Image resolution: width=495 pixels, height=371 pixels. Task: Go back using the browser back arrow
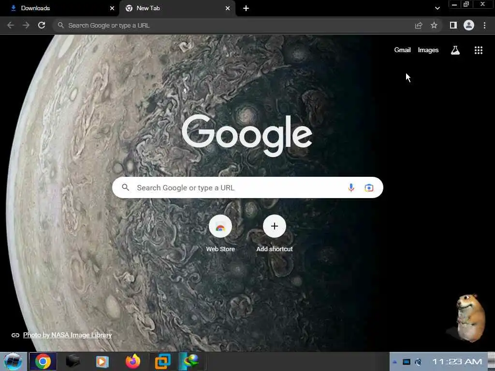(x=11, y=25)
